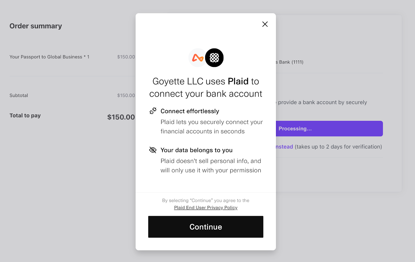This screenshot has height=262, width=415.
Task: Click the partially hidden 'instead' link
Action: point(285,147)
